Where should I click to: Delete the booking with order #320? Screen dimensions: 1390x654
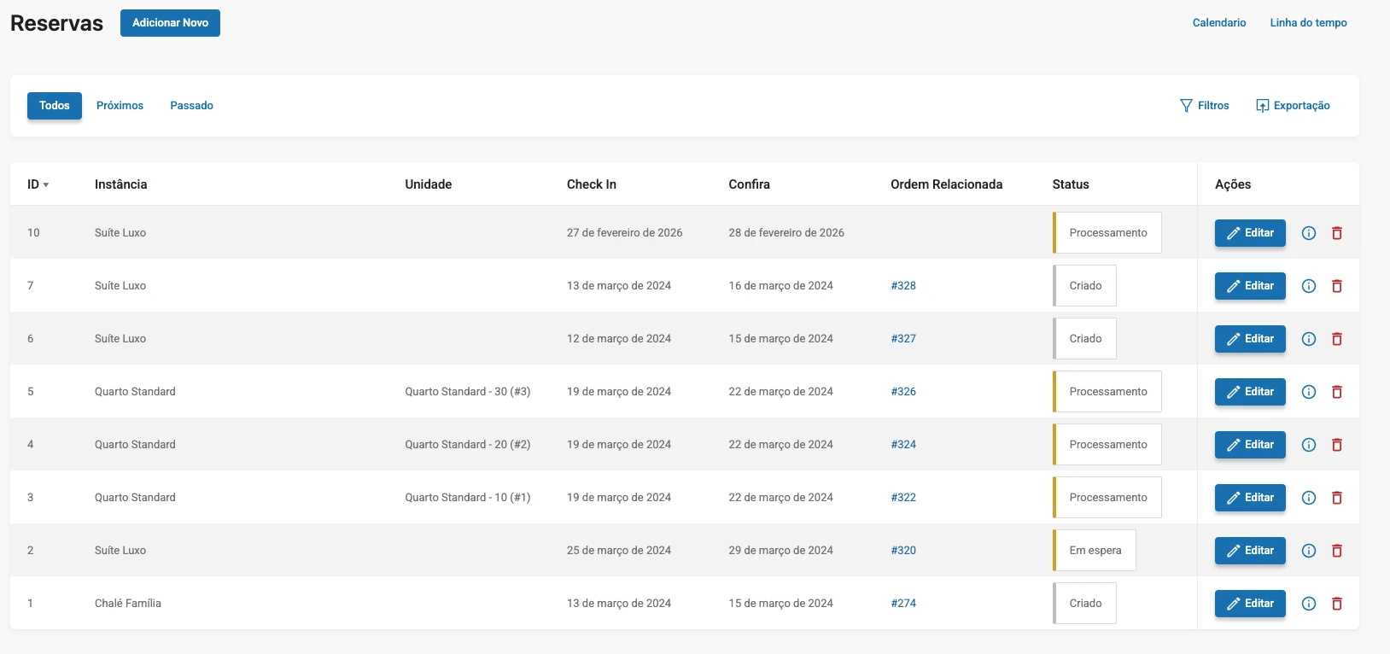(x=1337, y=551)
